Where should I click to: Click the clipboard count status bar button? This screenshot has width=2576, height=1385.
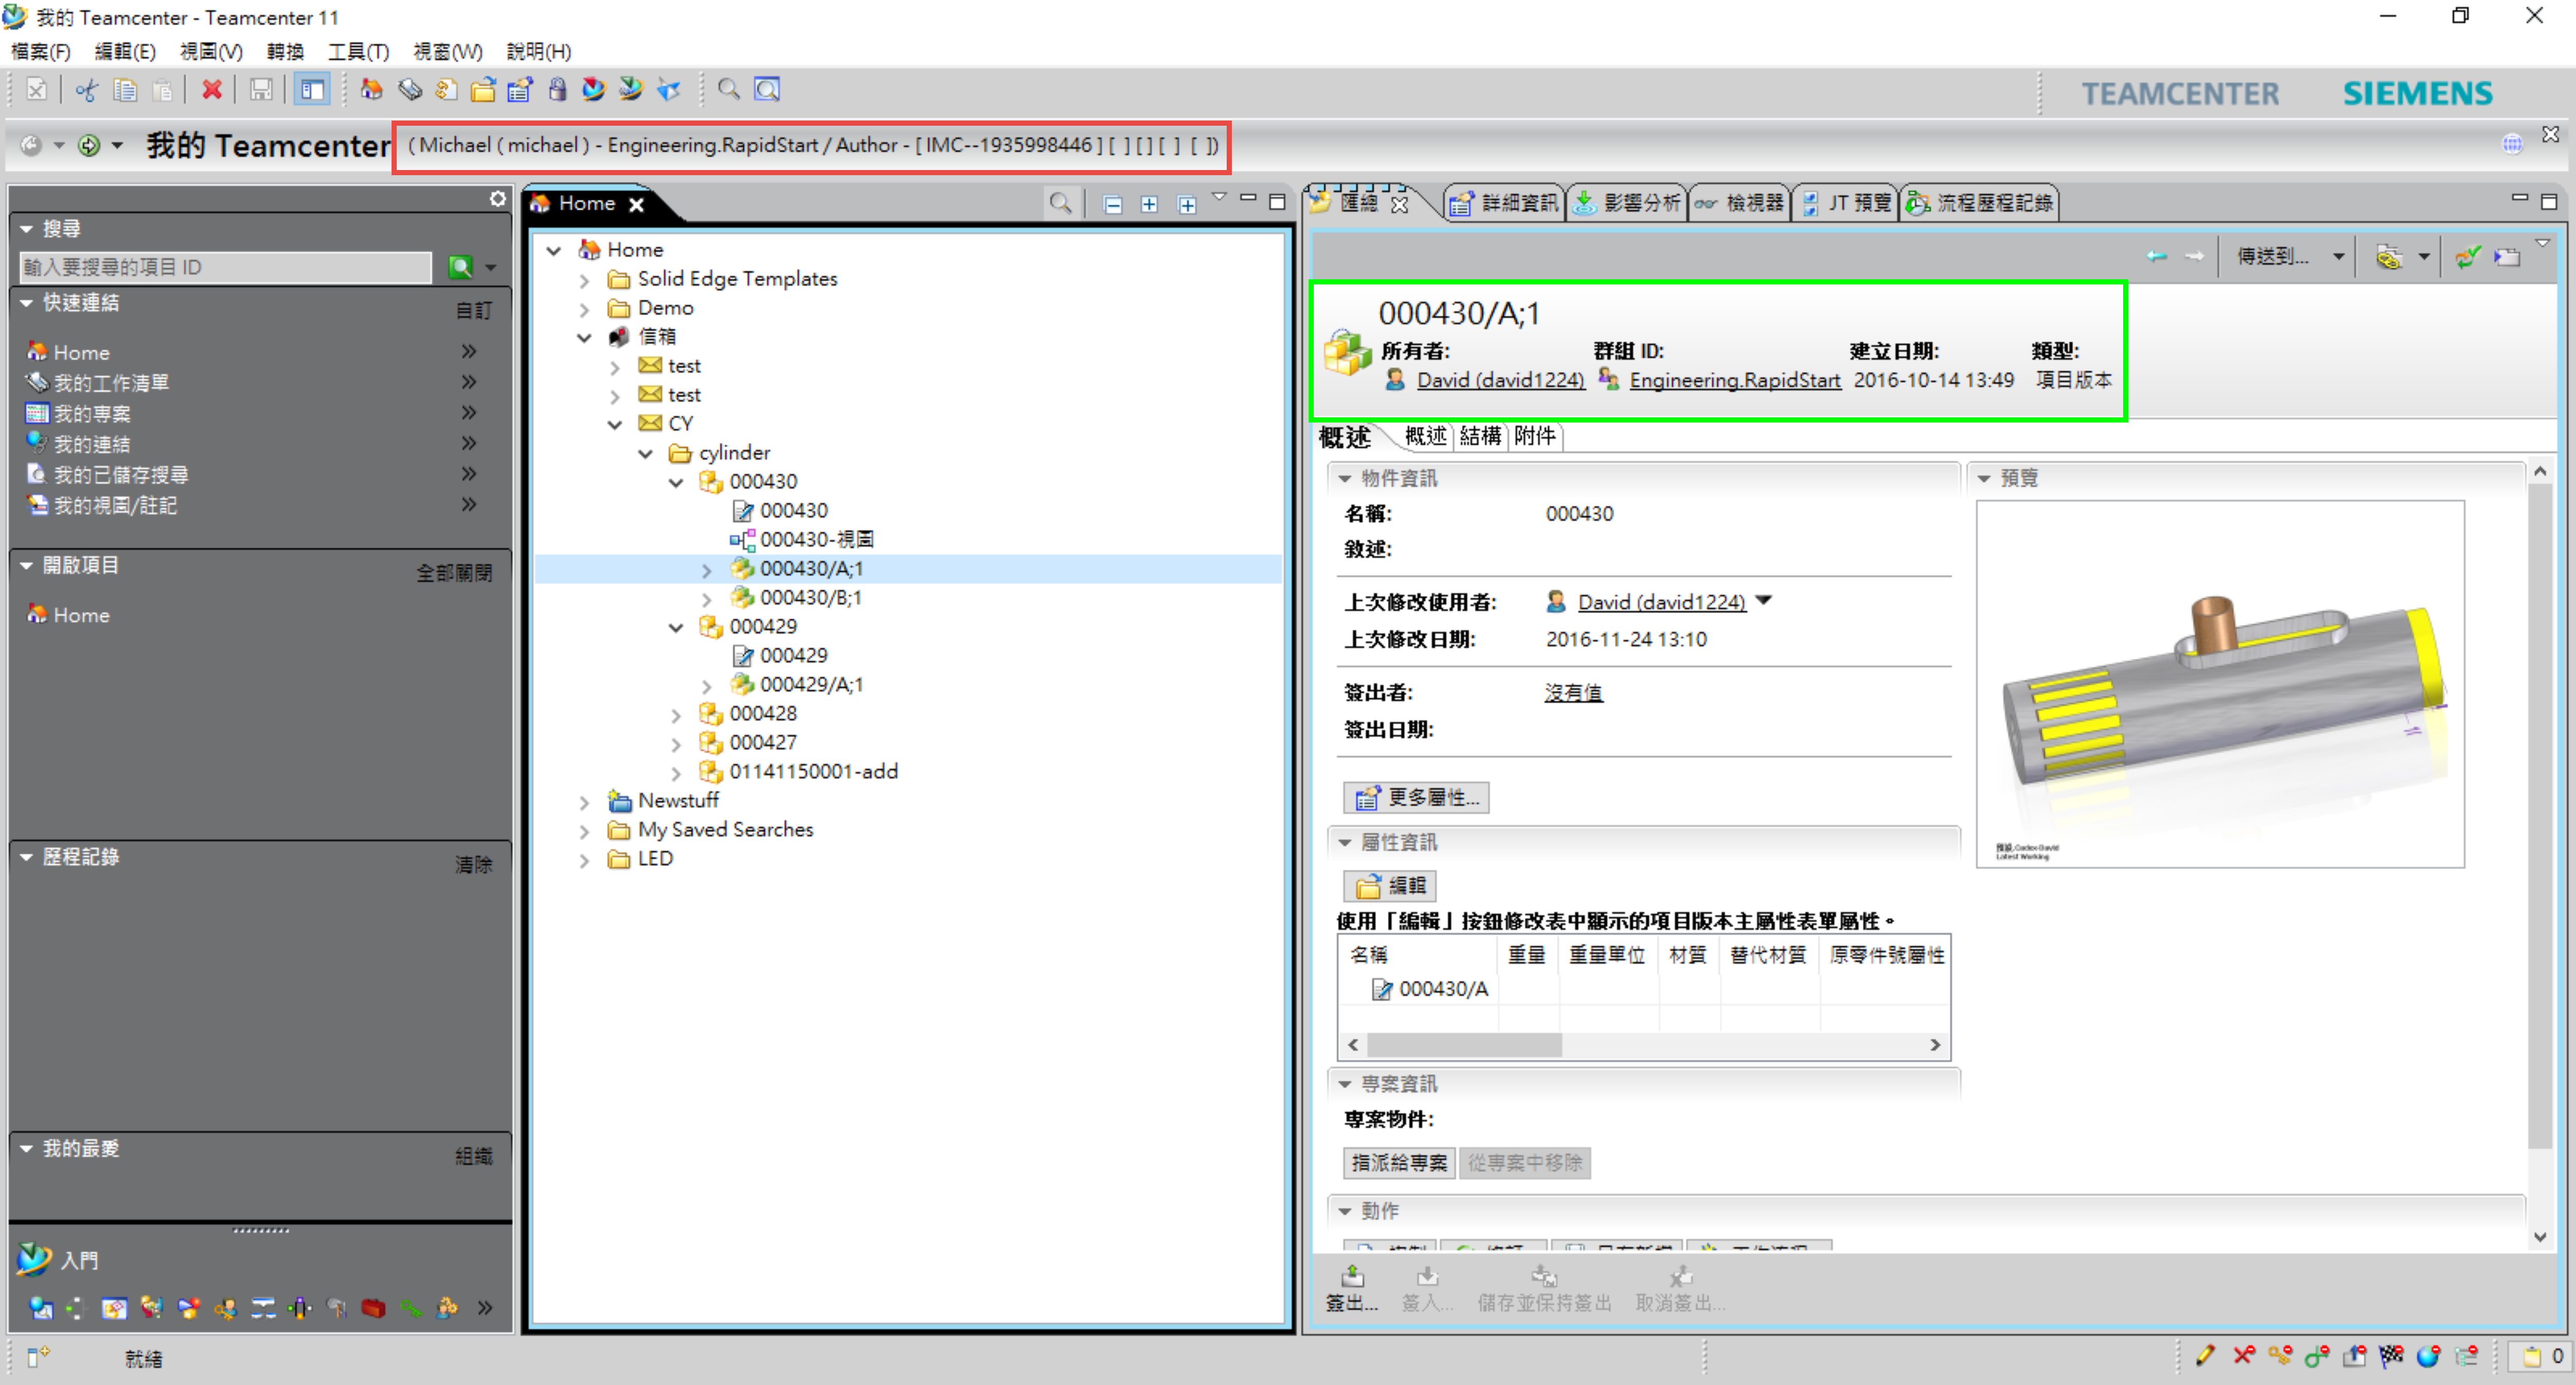pos(2541,1356)
